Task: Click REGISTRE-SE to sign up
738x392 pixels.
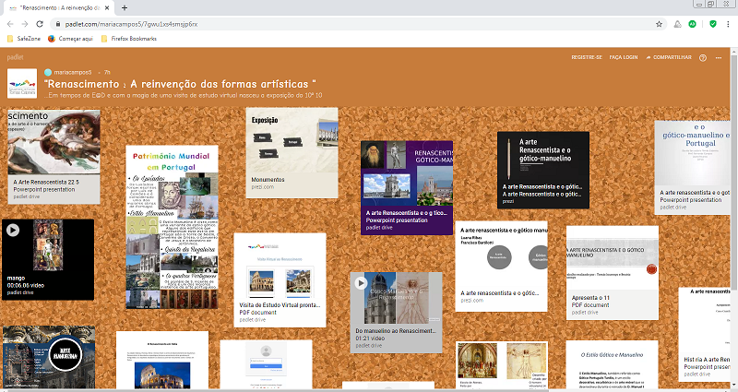Action: pyautogui.click(x=587, y=57)
